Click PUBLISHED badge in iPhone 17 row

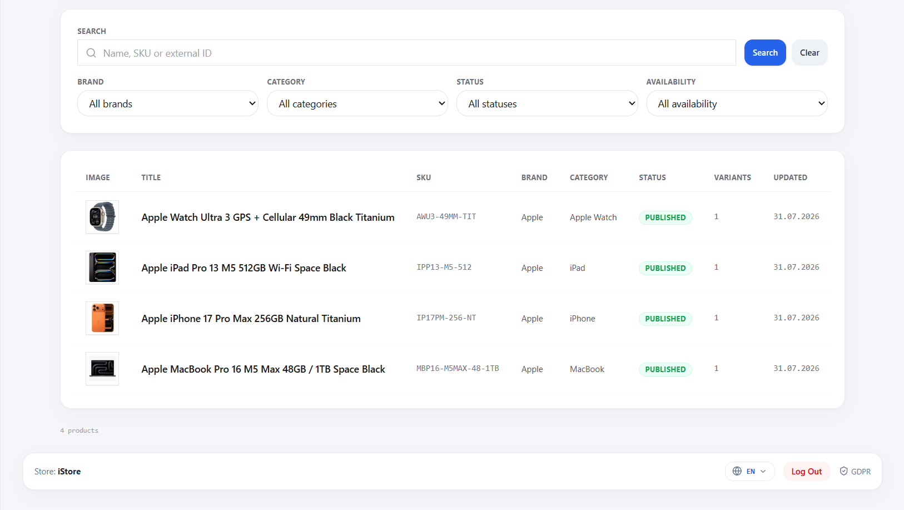[x=665, y=319]
